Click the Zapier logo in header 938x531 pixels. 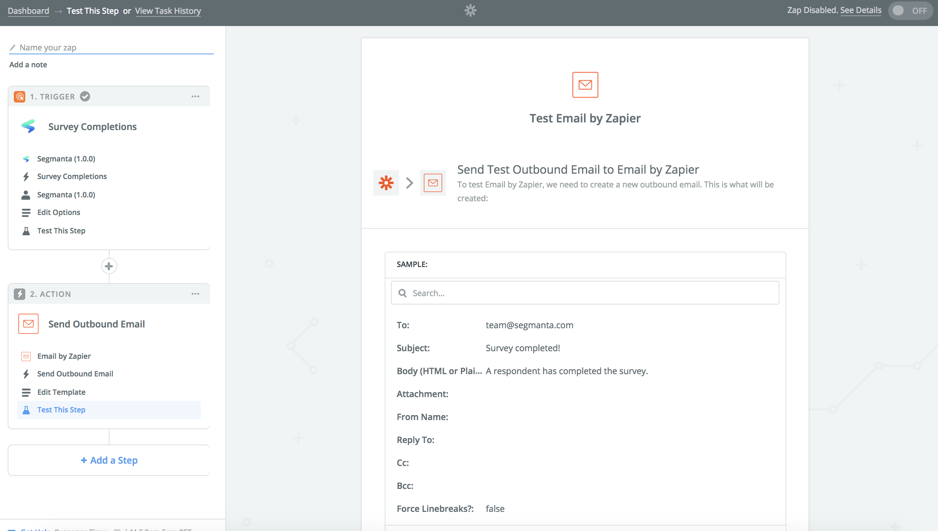(x=470, y=10)
